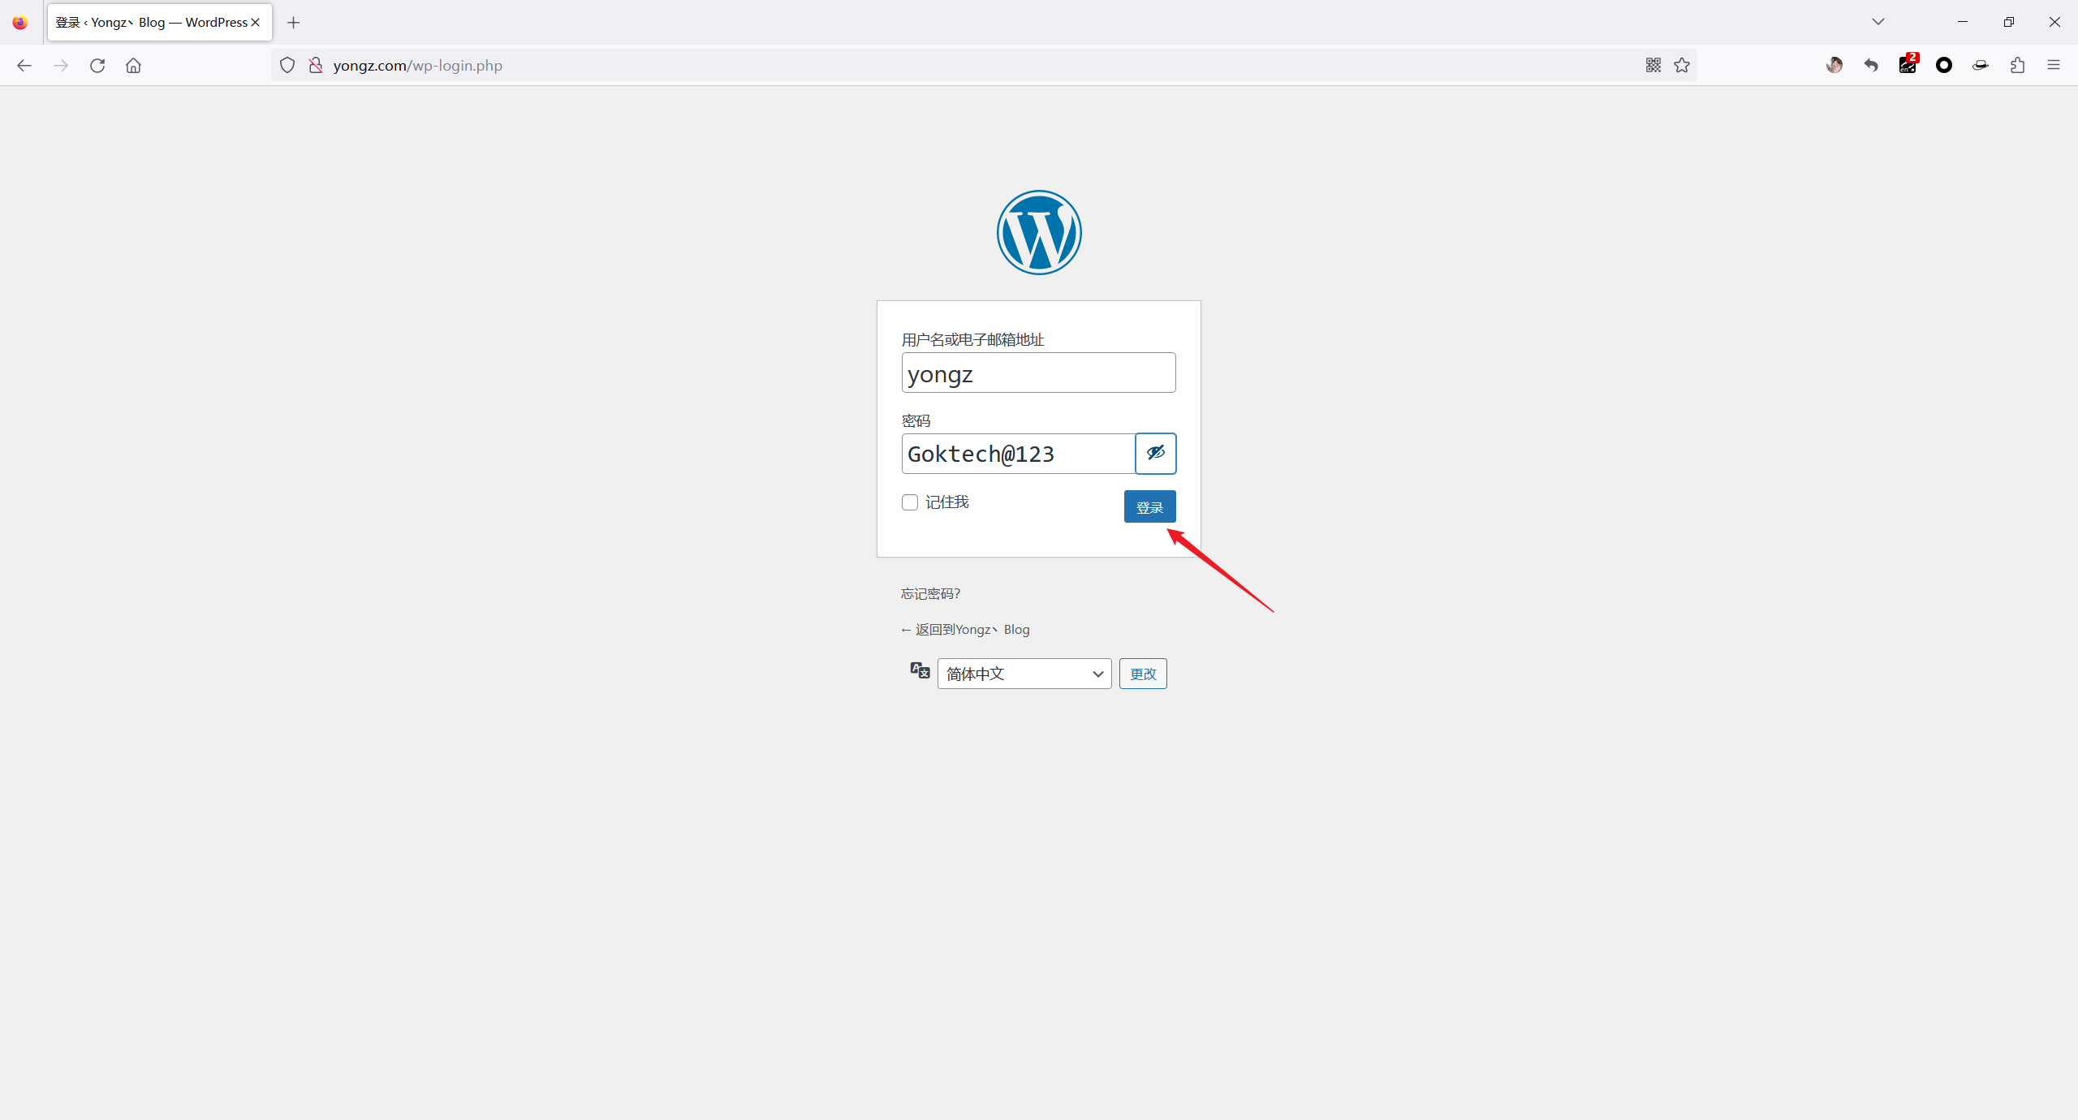Viewport: 2078px width, 1120px height.
Task: Click the 记住我 label text
Action: coord(947,502)
